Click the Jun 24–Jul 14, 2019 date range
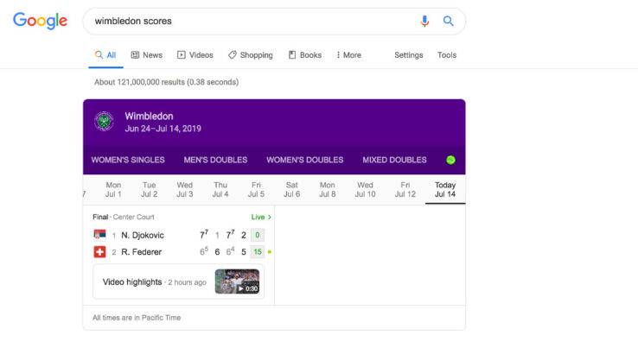Viewport: 638px width, 354px height. point(163,129)
